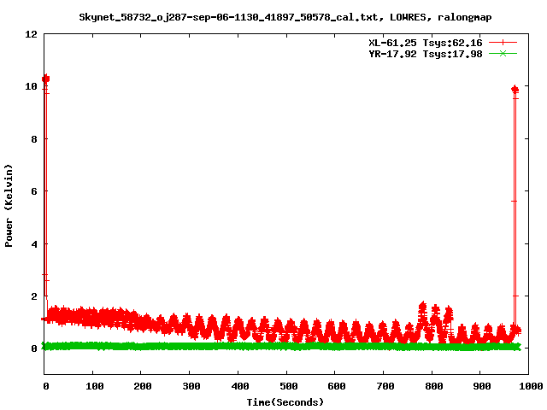Click the y-axis tick label 4
The image size is (547, 410).
click(34, 244)
